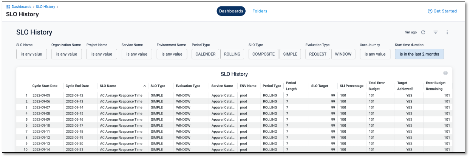Image resolution: width=470 pixels, height=158 pixels.
Task: Open the three-dot dashboard actions menu
Action: coord(447,33)
